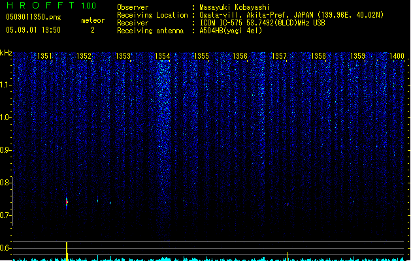Click the 1358 time axis marker

point(318,55)
